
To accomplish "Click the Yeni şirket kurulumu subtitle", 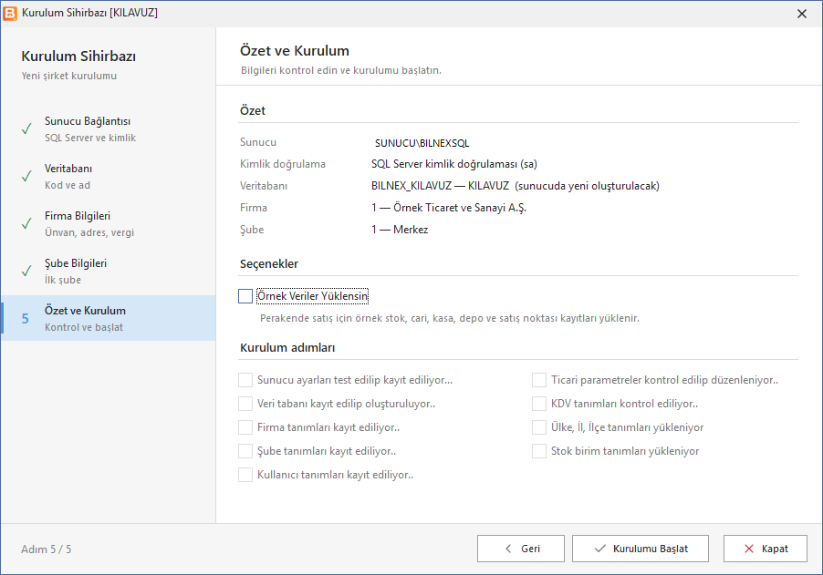I will coord(68,76).
